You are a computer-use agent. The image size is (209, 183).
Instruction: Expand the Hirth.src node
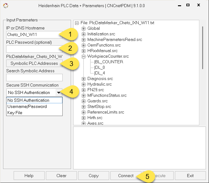point(84,118)
